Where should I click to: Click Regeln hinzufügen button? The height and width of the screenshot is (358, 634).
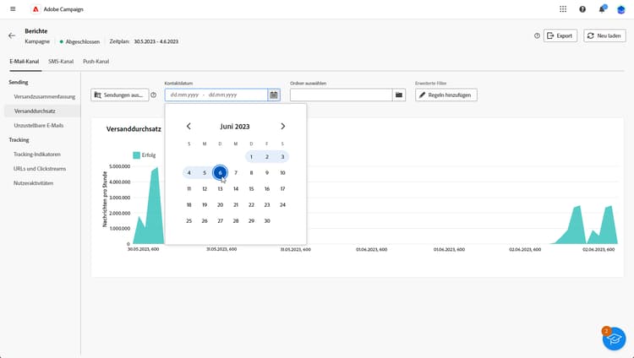(446, 95)
